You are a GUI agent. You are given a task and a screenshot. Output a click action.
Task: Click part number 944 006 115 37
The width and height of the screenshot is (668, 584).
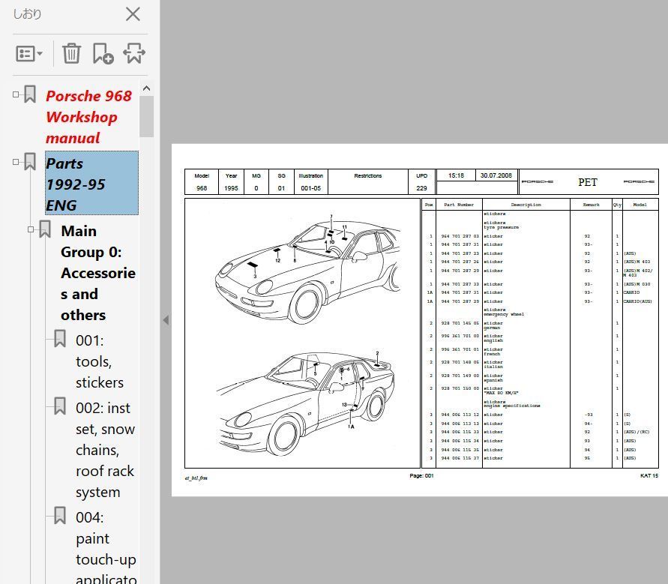460,458
